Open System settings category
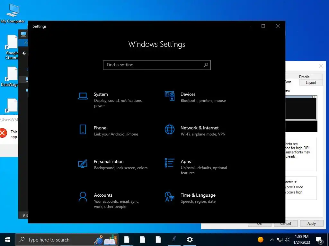The height and width of the screenshot is (246, 329). [113, 100]
